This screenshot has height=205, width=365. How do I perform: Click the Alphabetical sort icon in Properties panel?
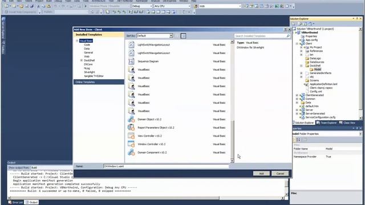[x=298, y=140]
